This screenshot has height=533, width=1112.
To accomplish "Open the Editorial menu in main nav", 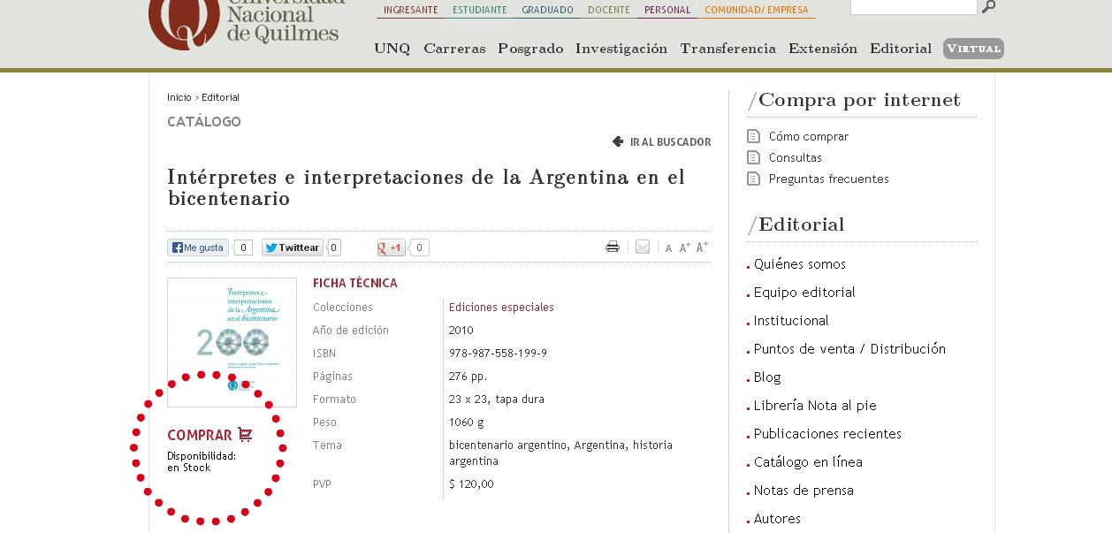I will click(x=901, y=49).
